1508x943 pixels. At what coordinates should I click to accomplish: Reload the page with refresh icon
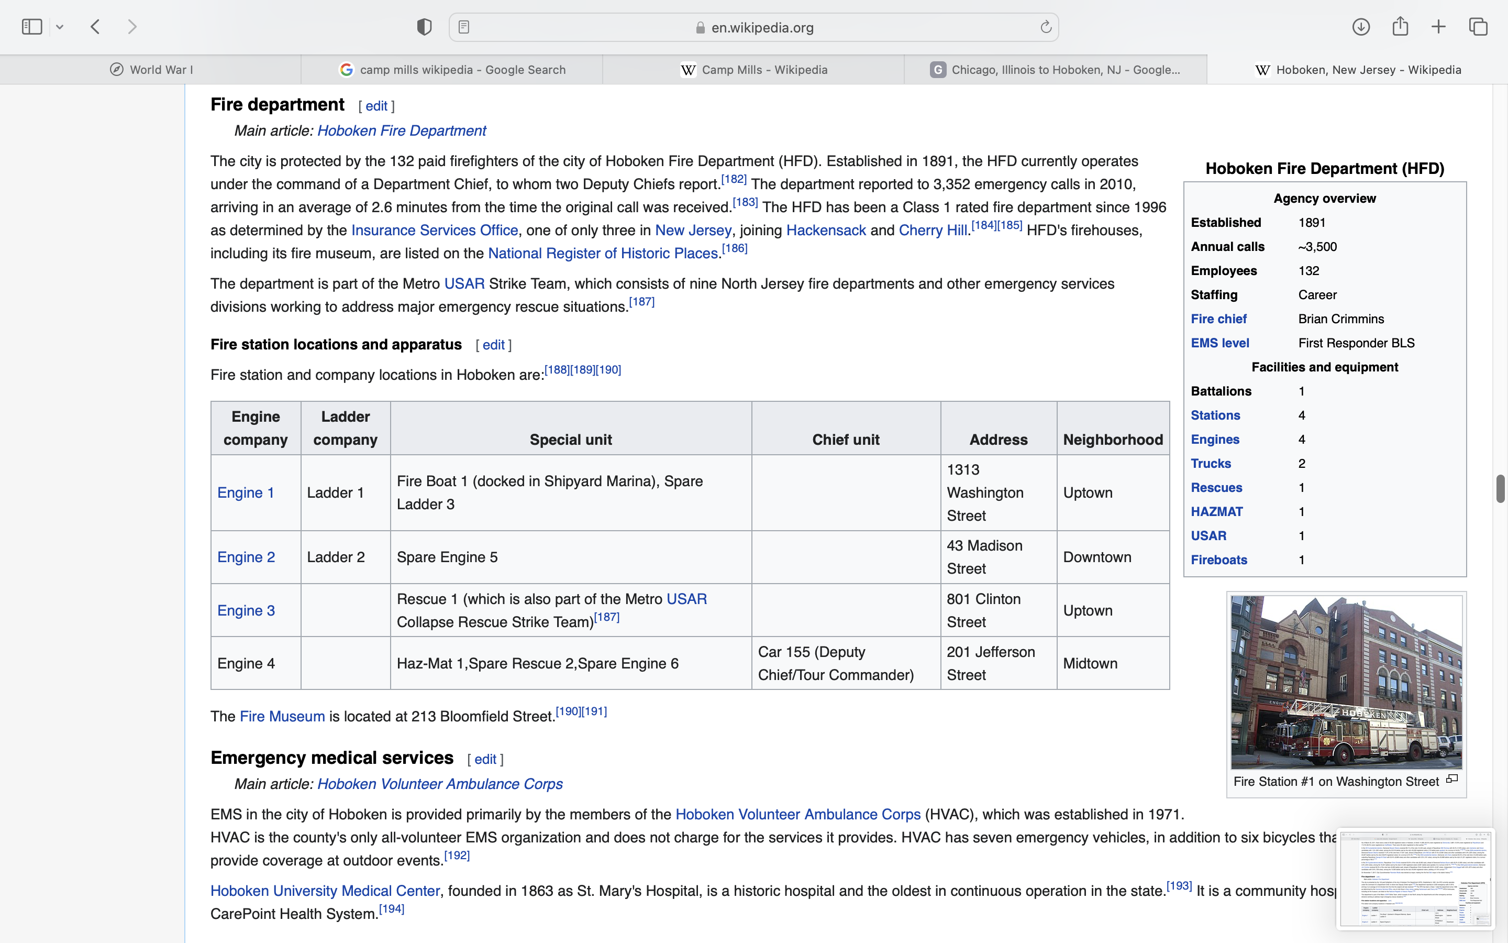tap(1046, 27)
